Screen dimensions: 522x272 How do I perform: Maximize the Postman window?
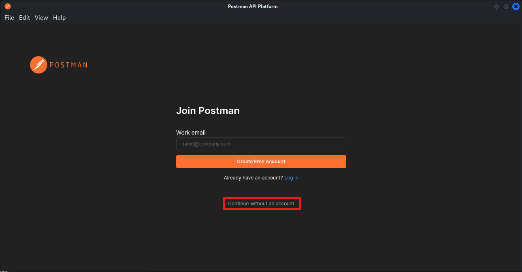click(506, 6)
